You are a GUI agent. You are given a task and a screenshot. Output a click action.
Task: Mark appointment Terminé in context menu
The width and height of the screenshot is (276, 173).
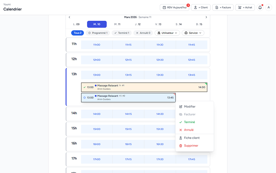pos(195,122)
